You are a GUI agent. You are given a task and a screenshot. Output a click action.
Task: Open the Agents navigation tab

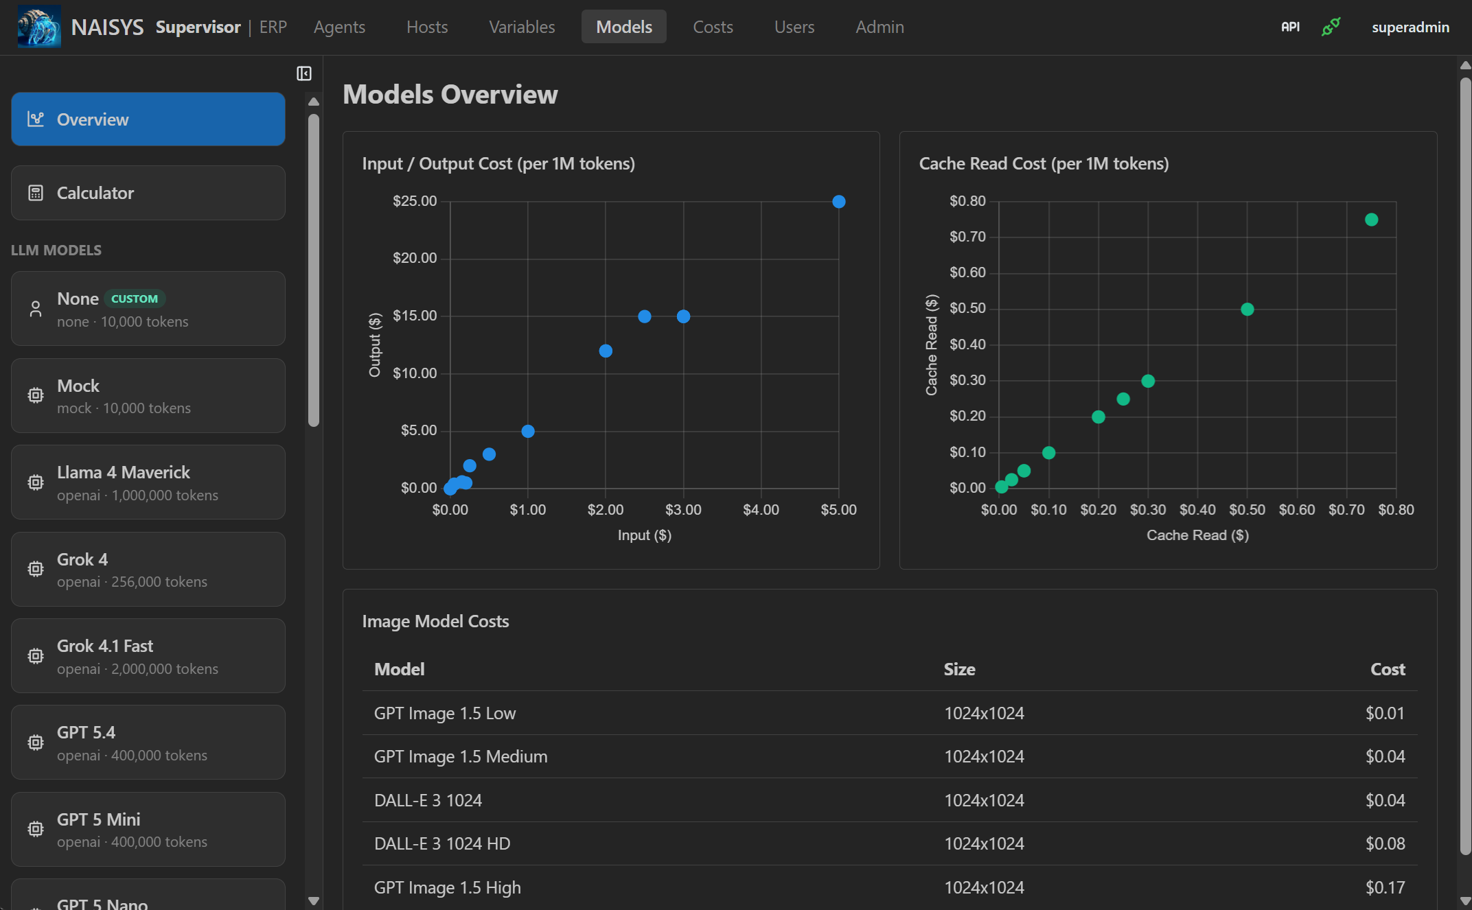click(339, 26)
